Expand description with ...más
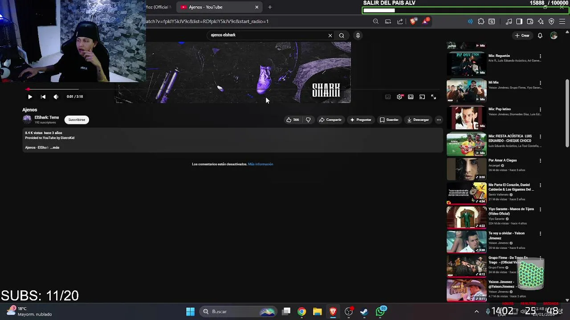 [55, 148]
